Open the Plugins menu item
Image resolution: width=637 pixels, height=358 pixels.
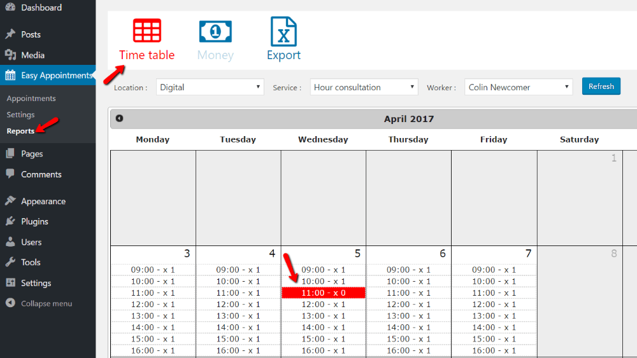point(34,221)
